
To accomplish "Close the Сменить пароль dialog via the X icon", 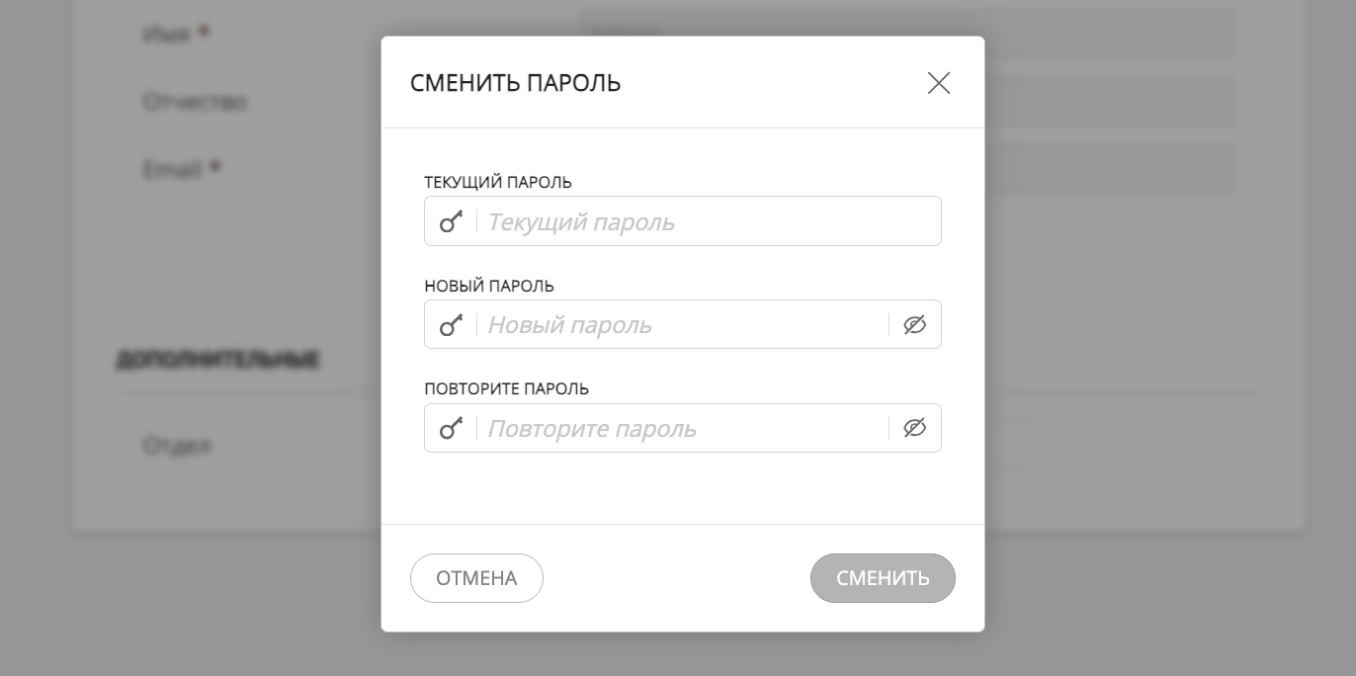I will [938, 83].
